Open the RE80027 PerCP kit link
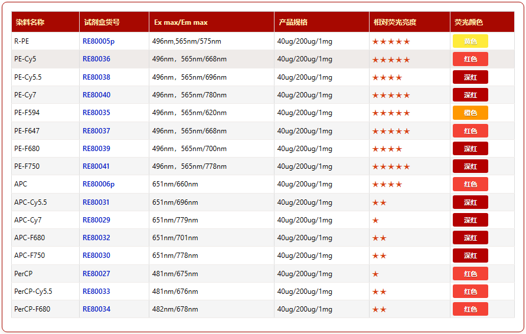This screenshot has width=526, height=334. pyautogui.click(x=96, y=274)
